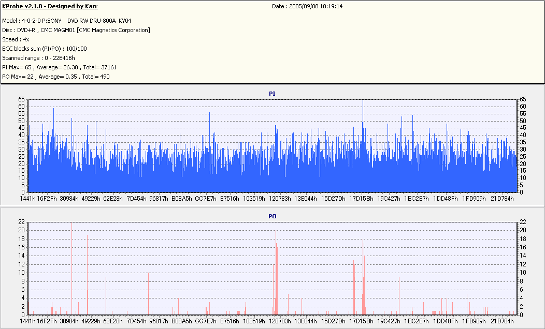The width and height of the screenshot is (545, 329).
Task: Click the PI spike near CC7E7h
Action: [210, 152]
